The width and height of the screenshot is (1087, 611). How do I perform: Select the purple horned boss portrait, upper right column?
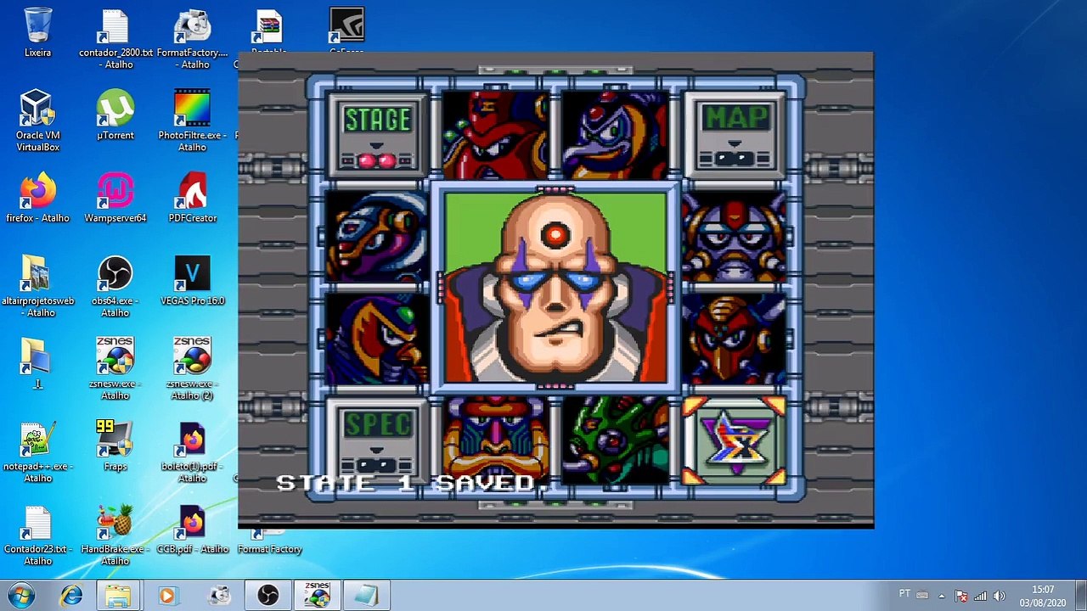click(x=735, y=237)
